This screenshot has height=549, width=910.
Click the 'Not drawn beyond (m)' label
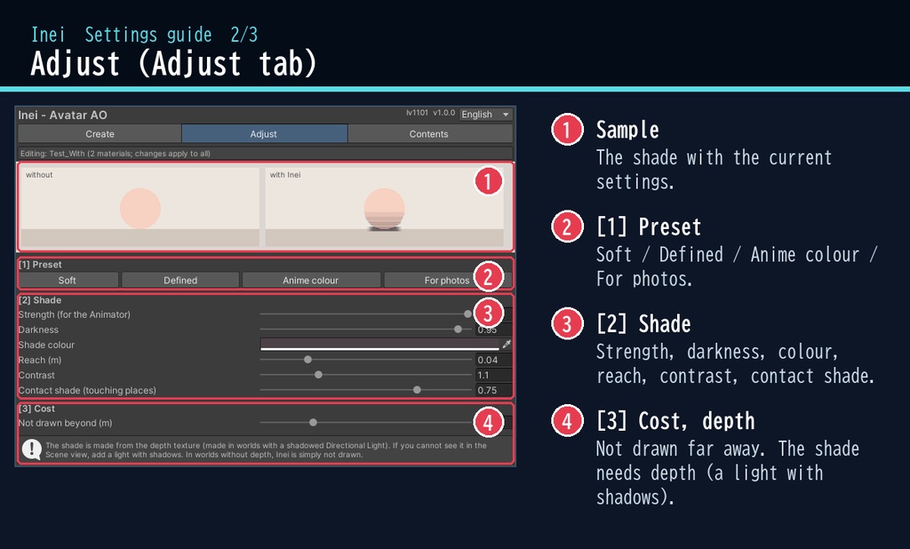coord(65,423)
